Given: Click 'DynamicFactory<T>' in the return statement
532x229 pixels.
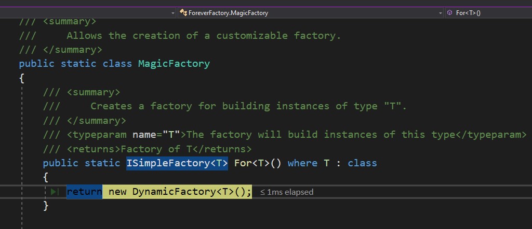Looking at the screenshot, I should pyautogui.click(x=182, y=192).
